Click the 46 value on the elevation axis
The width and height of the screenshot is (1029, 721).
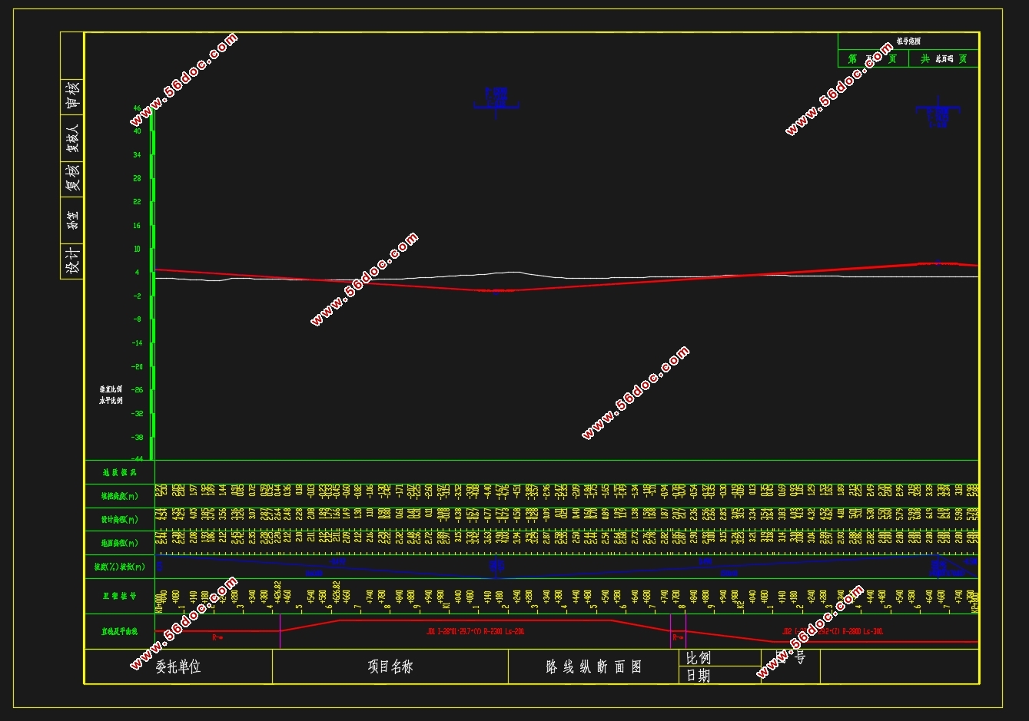click(x=137, y=109)
